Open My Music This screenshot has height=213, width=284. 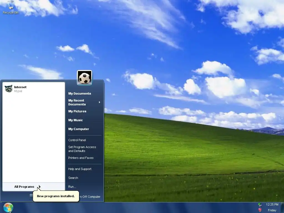coord(75,120)
